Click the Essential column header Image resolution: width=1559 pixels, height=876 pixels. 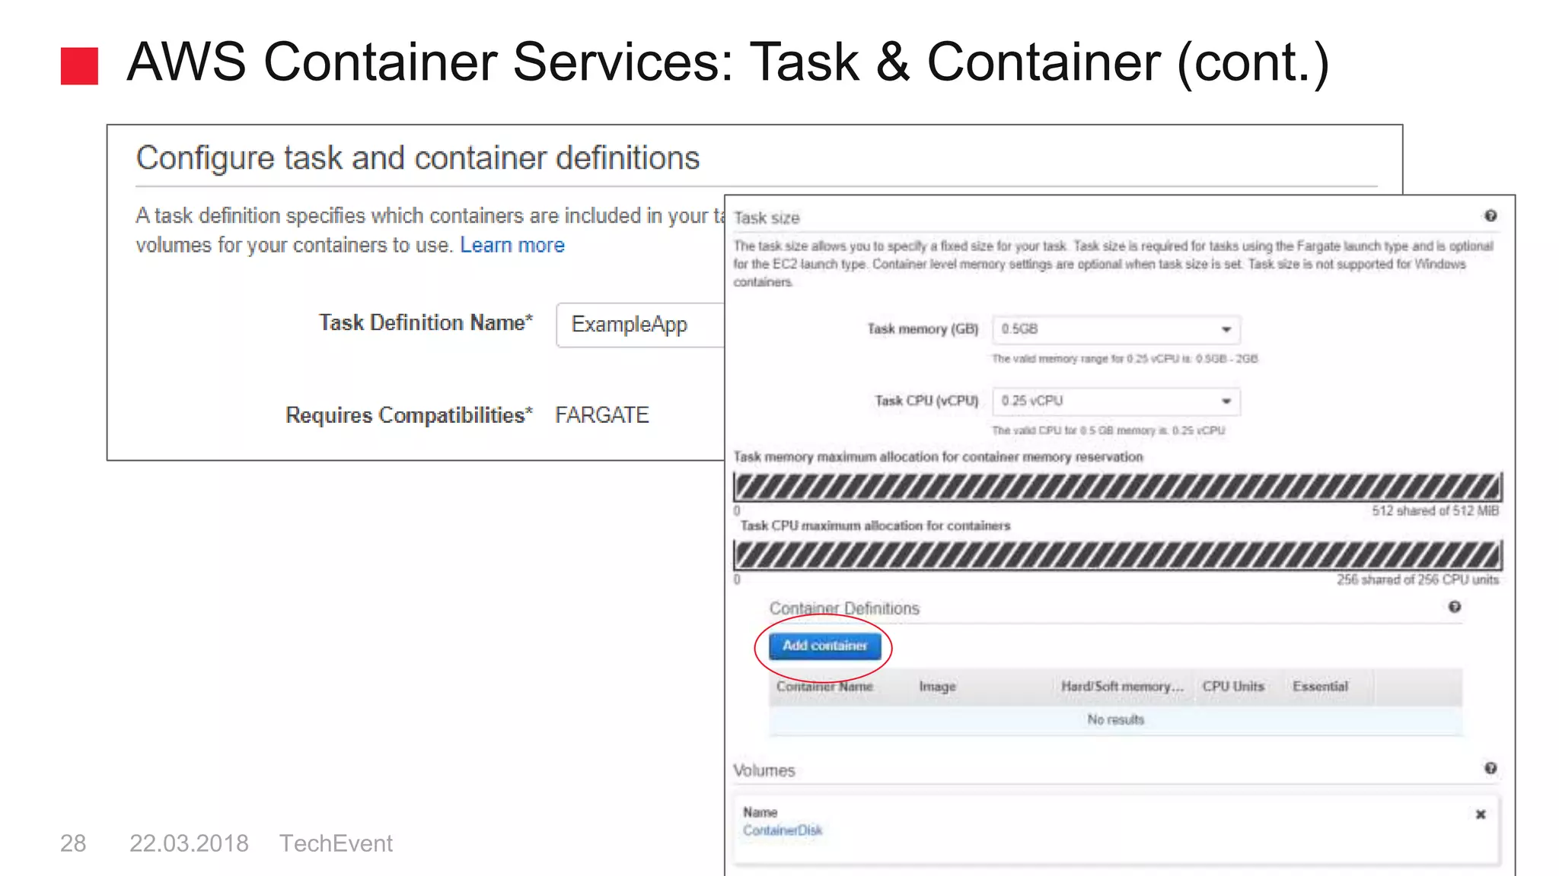tap(1320, 686)
